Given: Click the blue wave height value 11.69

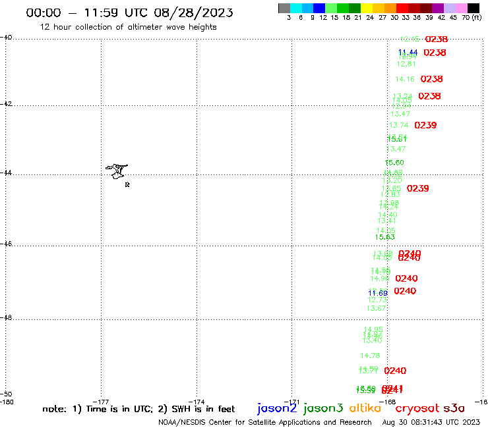Looking at the screenshot, I should tap(378, 293).
